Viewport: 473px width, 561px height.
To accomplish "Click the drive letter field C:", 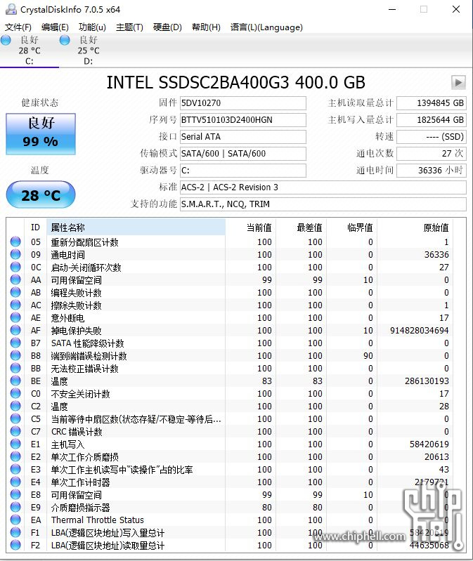I will point(242,171).
